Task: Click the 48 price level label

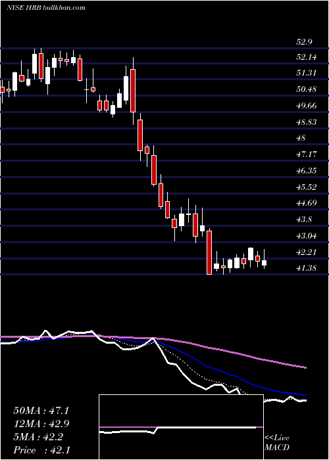Action: pos(301,138)
